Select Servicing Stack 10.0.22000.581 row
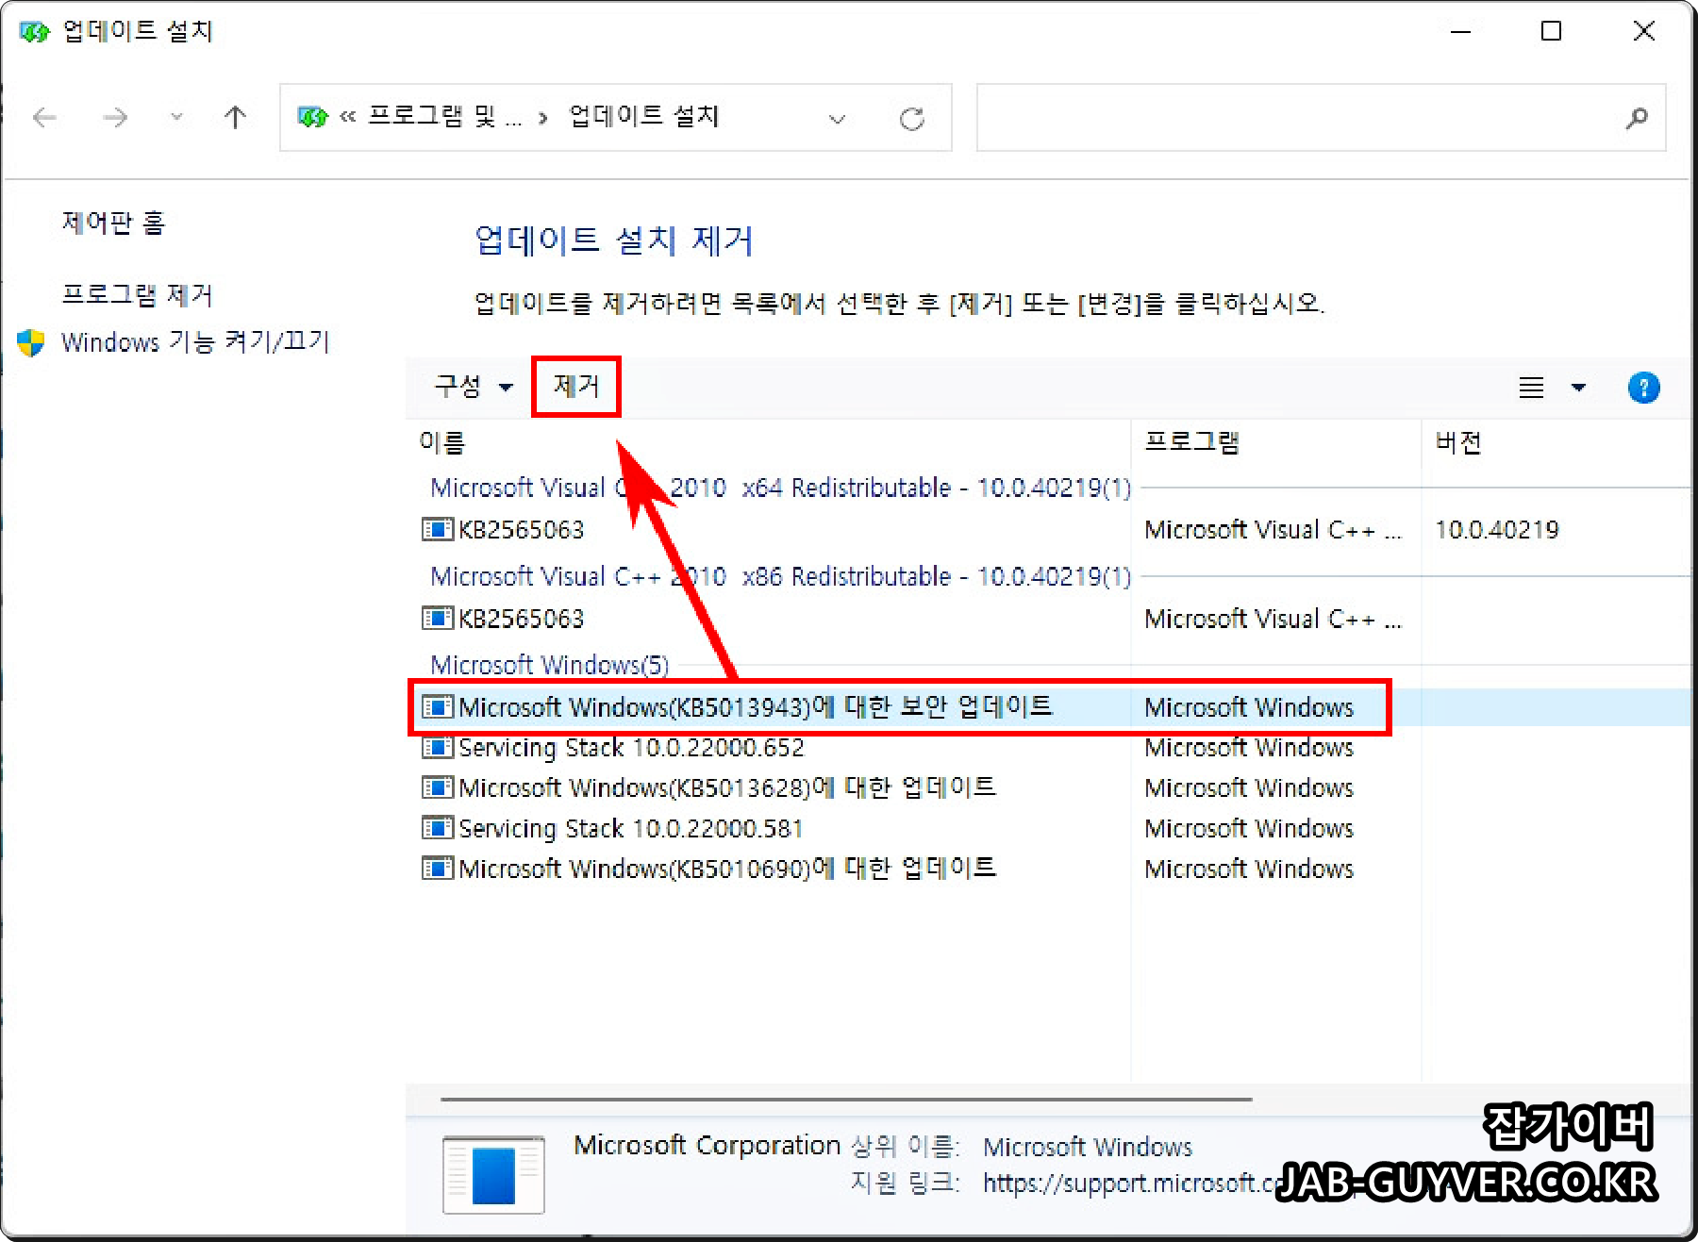This screenshot has width=1698, height=1242. point(630,828)
